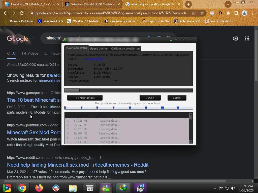258x193 pixels.
Task: Open the share this page icon in address bar
Action: pyautogui.click(x=194, y=13)
